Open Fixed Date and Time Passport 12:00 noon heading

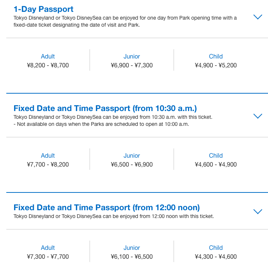(107, 207)
